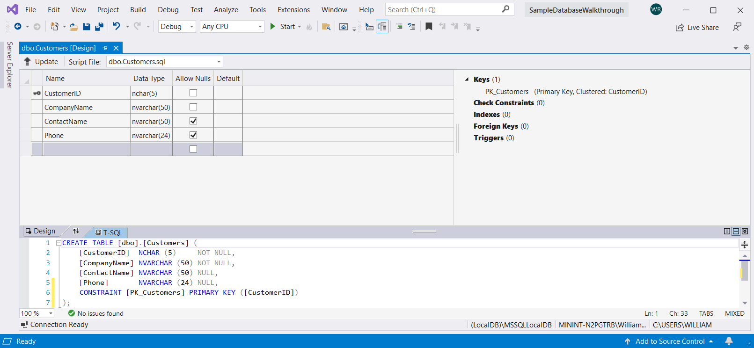
Task: Click the Navigate Backward arrow icon
Action: click(x=18, y=27)
